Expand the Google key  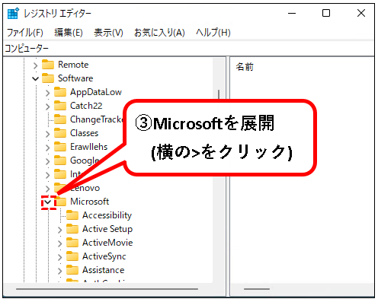[x=47, y=161]
